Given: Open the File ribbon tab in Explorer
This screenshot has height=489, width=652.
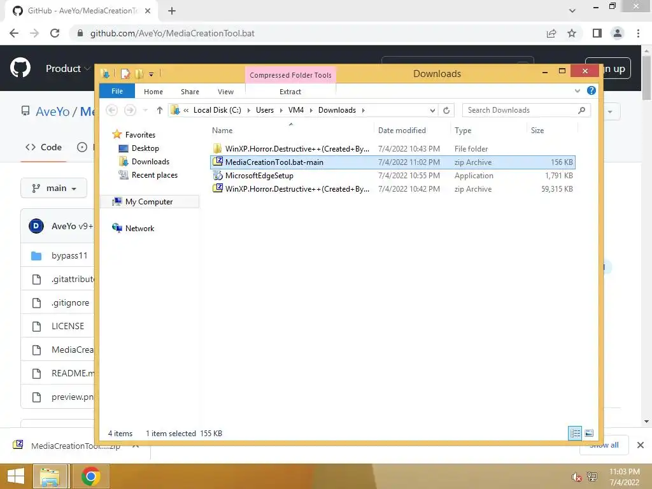Looking at the screenshot, I should [117, 91].
